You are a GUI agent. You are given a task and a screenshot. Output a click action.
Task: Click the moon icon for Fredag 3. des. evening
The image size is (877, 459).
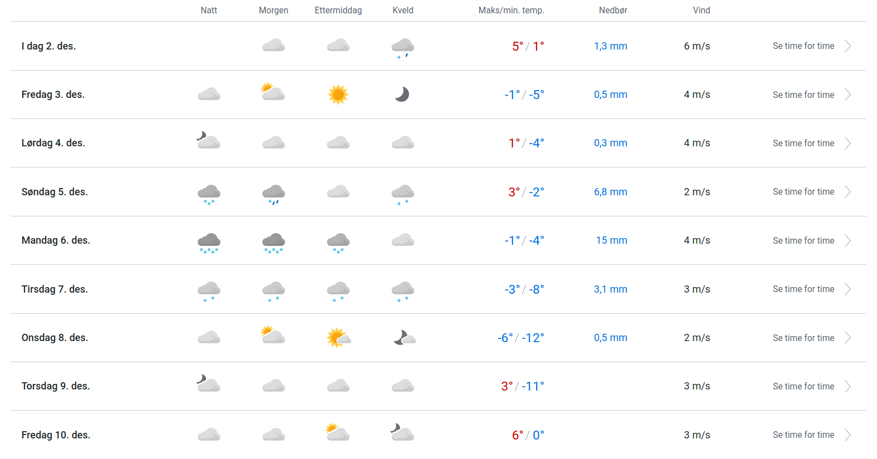(402, 95)
